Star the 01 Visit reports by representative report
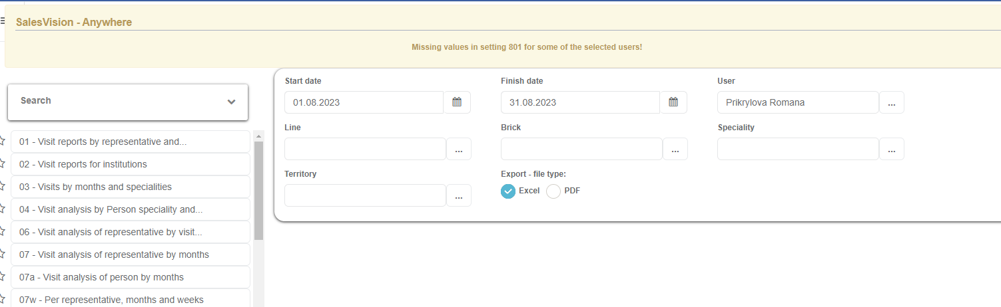The image size is (1001, 307). pyautogui.click(x=2, y=142)
